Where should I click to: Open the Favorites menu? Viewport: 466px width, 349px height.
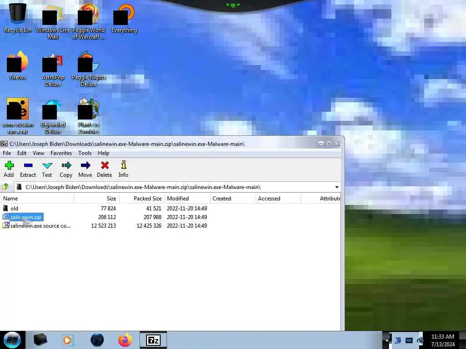click(x=61, y=153)
